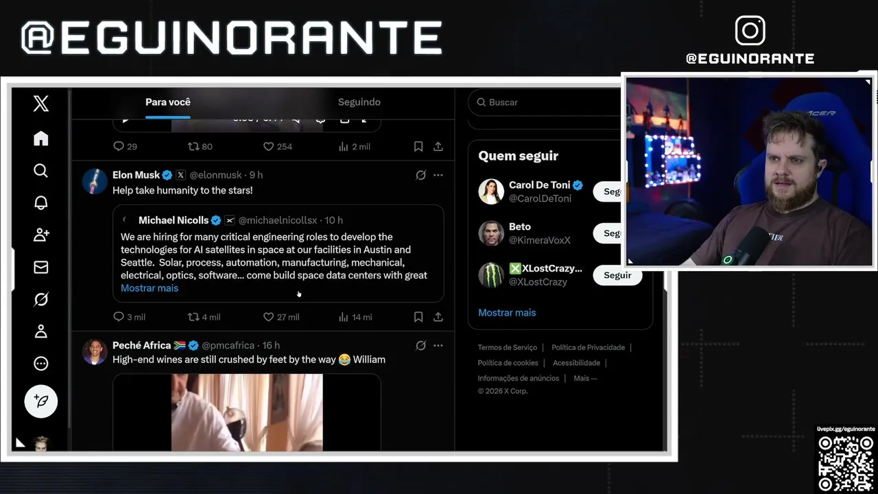Go to Home via house icon
The height and width of the screenshot is (494, 878).
tap(40, 139)
